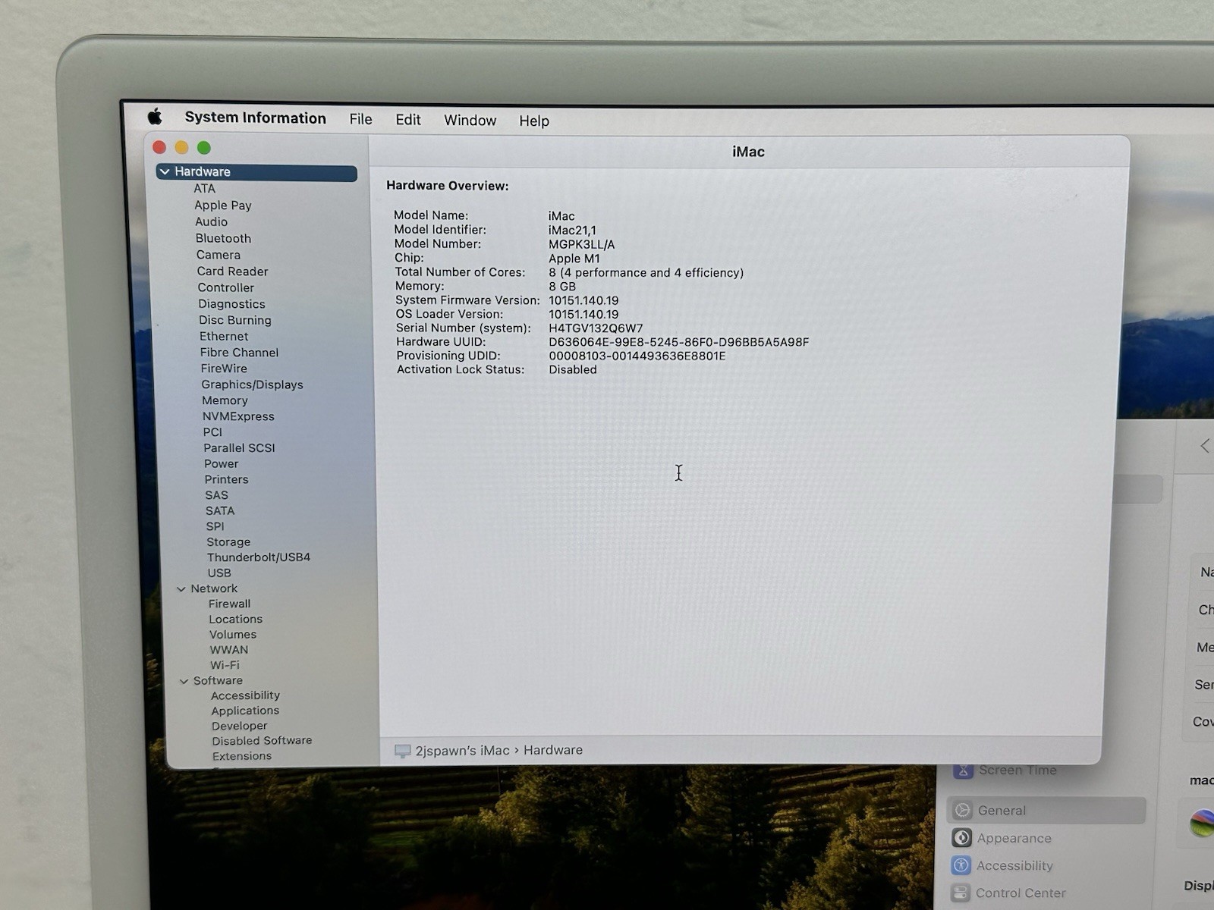Select the Network category row
Screen dimensions: 1214x910
pyautogui.click(x=214, y=588)
